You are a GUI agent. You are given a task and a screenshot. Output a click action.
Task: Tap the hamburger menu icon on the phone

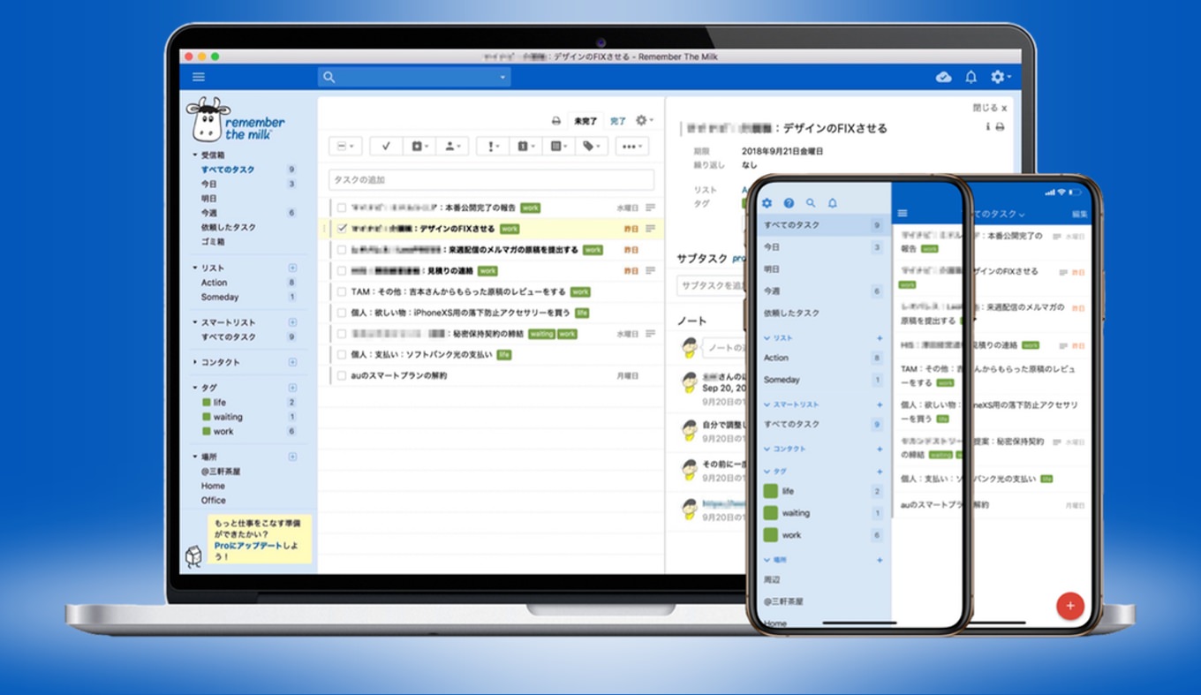pyautogui.click(x=902, y=214)
